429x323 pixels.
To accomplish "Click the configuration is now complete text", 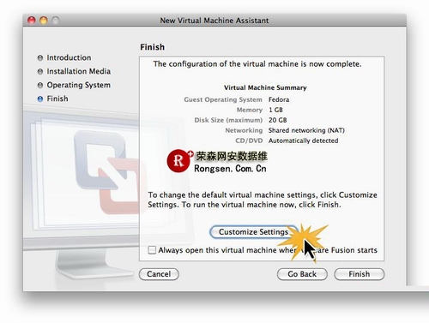I will pos(257,64).
